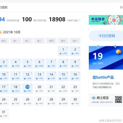
Task: Click the 周一 weekday header
Action: pos(16,41)
